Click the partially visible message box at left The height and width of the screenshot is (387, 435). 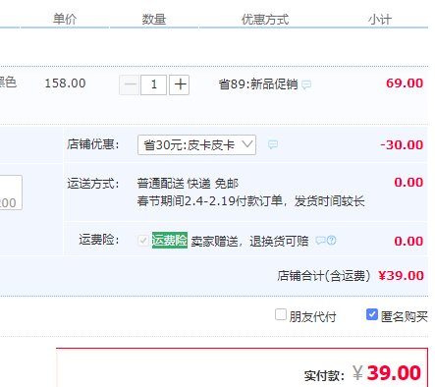pos(11,193)
